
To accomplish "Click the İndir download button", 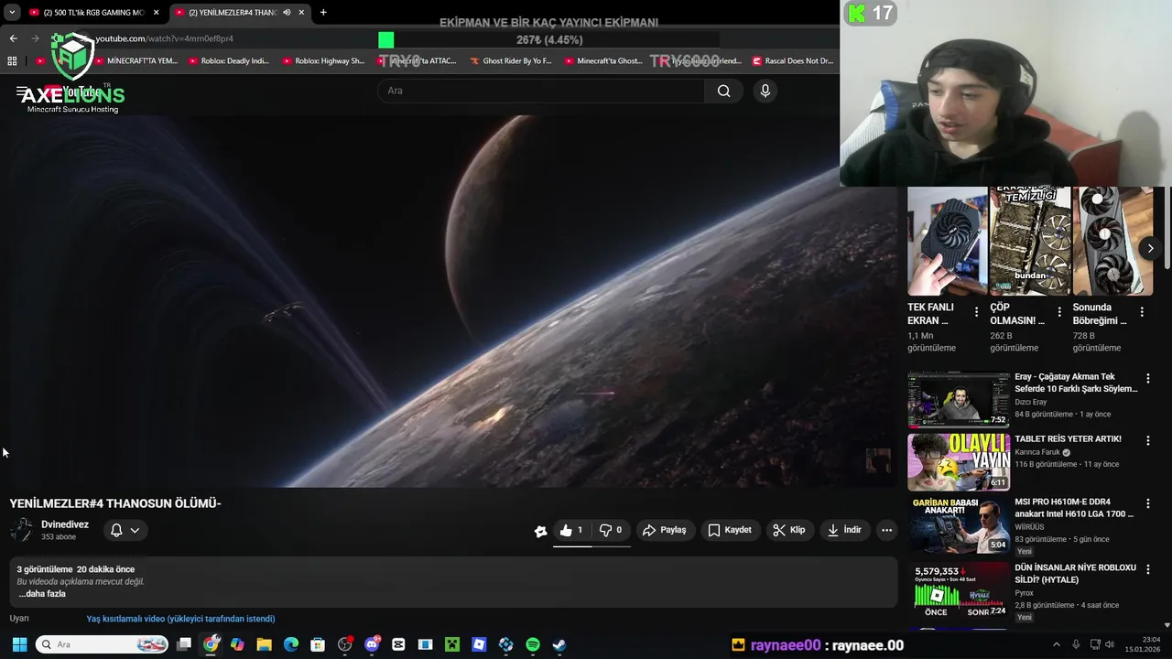I will [844, 530].
